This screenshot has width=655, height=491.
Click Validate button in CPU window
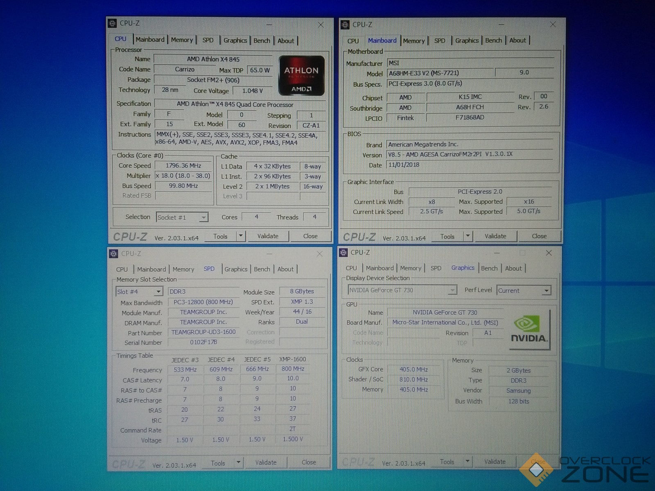(x=268, y=236)
